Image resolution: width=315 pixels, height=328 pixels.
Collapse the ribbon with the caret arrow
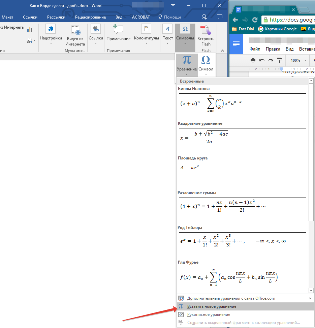tap(222, 51)
